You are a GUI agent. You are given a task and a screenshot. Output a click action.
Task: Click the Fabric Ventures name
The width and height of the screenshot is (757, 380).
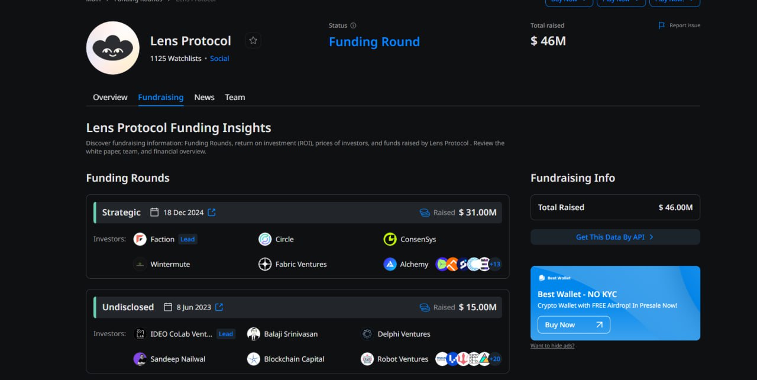tap(301, 264)
